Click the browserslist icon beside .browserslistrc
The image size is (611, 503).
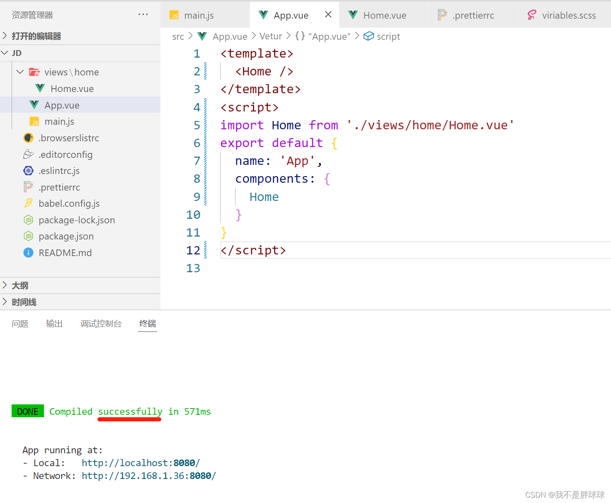[28, 138]
